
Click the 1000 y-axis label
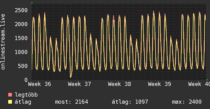pos(21,52)
